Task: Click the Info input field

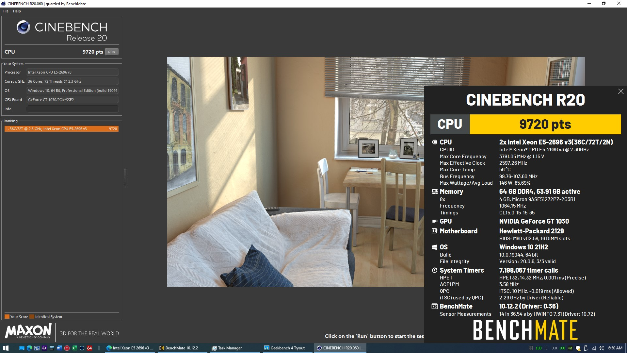Action: point(72,109)
